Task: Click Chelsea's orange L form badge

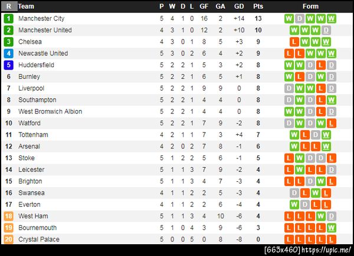Action: (294, 42)
